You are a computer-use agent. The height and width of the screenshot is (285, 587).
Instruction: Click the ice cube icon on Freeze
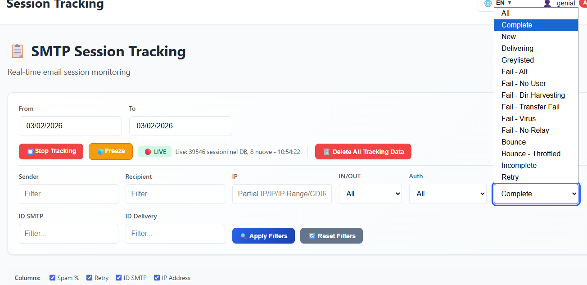[x=101, y=151]
